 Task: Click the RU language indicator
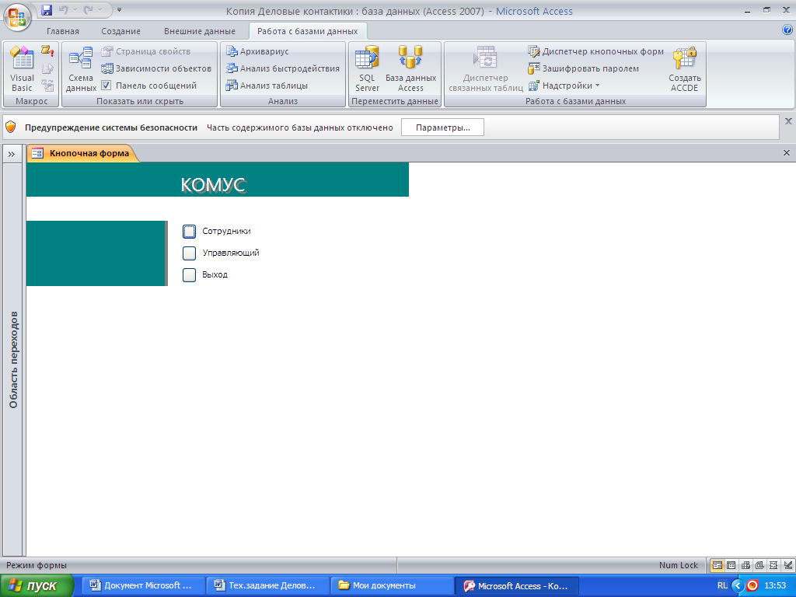(x=722, y=585)
